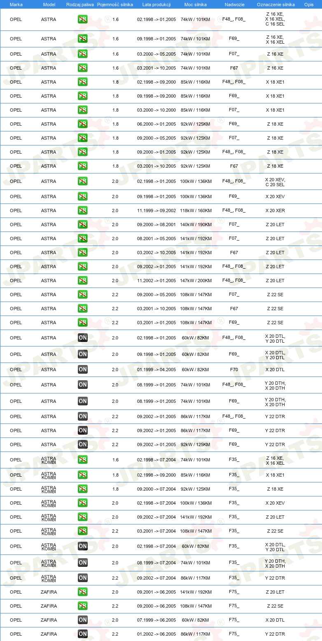Click the PB icon in the Astra Kombi Z 22 SE row
322x641 pixels.
tap(83, 531)
